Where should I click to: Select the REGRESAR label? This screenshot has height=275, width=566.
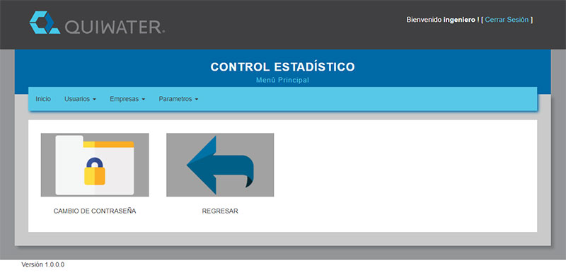(220, 211)
